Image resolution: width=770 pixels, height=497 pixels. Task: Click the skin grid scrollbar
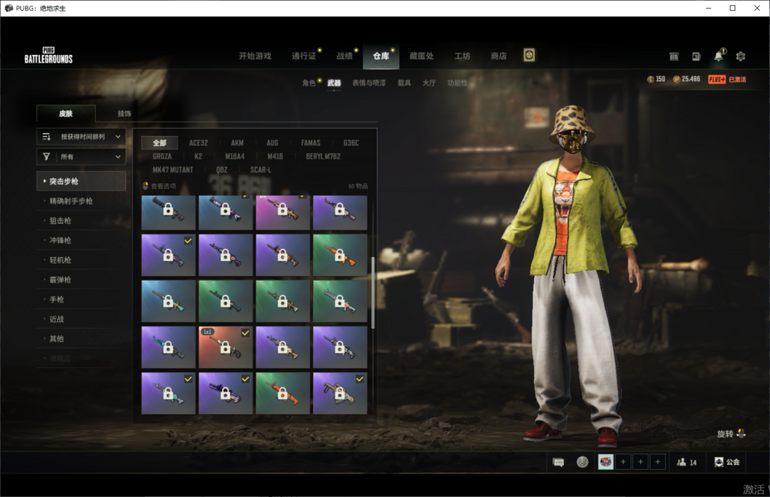pyautogui.click(x=373, y=293)
